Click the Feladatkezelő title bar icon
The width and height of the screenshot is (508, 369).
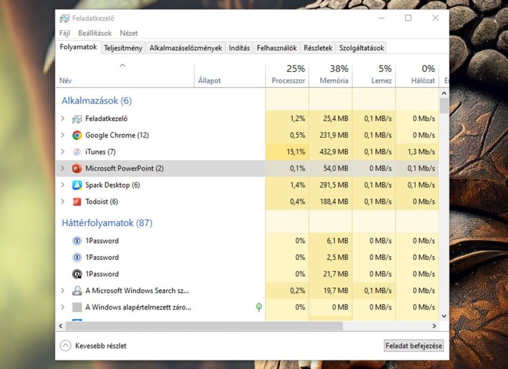(64, 18)
